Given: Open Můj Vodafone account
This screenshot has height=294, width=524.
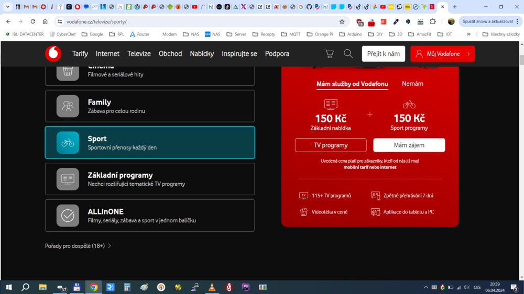Looking at the screenshot, I should [442, 54].
